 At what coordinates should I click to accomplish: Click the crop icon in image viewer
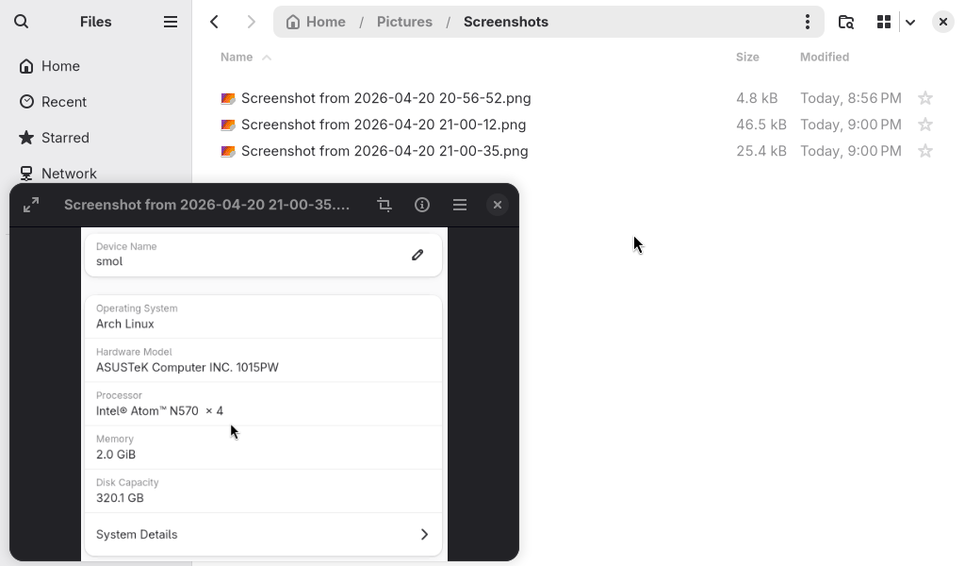tap(384, 205)
